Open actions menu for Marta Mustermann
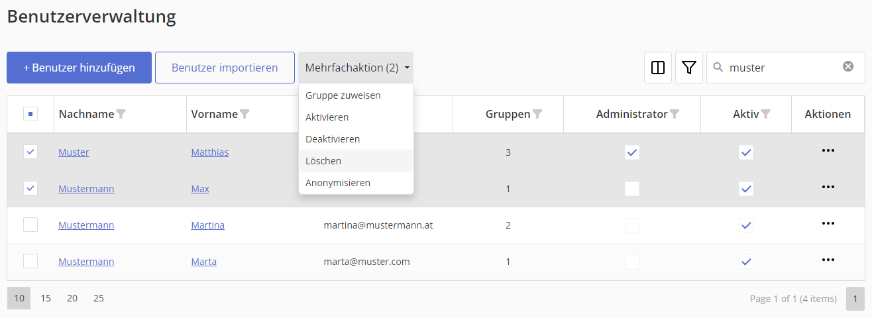Viewport: 872px width, 318px height. click(828, 260)
